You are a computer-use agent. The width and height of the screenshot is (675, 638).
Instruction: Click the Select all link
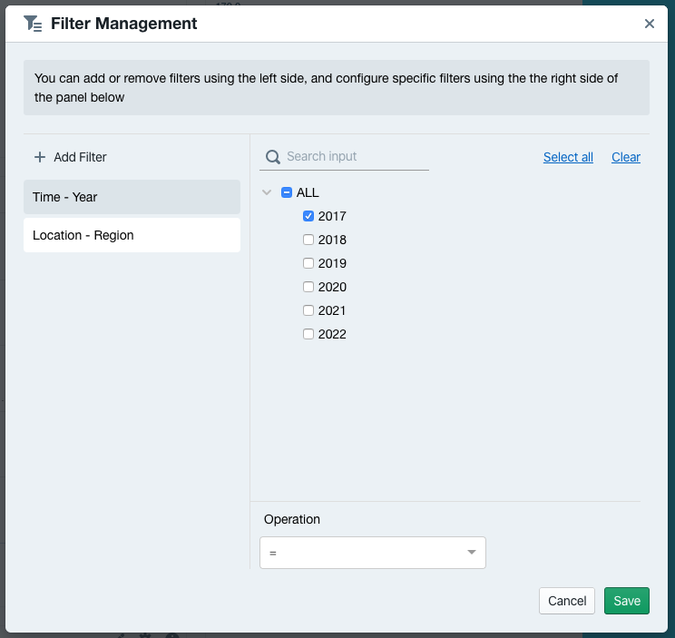[x=568, y=157]
